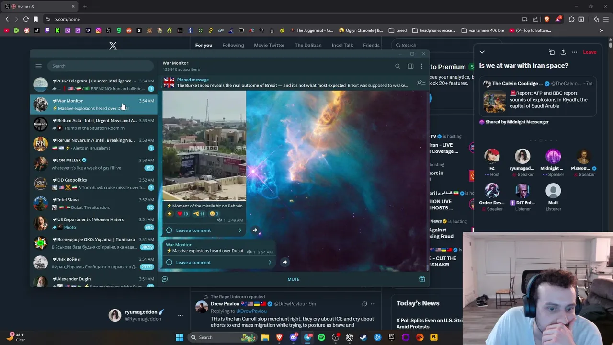This screenshot has height=345, width=613.
Task: Switch to the Following tab on X
Action: pyautogui.click(x=233, y=45)
